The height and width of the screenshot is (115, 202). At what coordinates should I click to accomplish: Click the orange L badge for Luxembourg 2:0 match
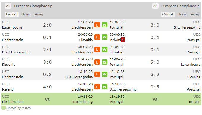point(97,25)
